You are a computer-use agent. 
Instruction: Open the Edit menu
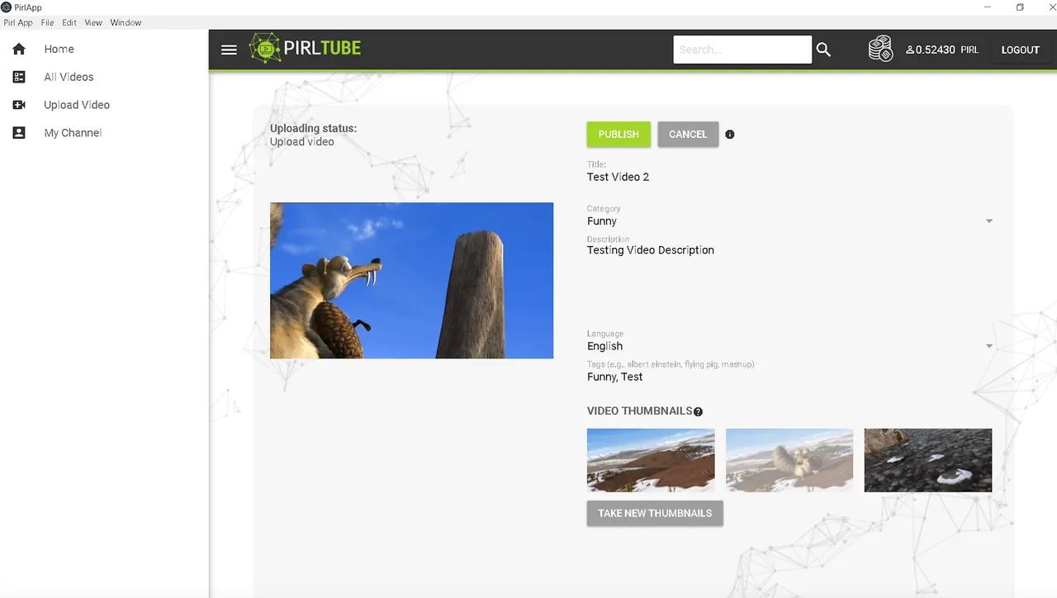[x=69, y=23]
